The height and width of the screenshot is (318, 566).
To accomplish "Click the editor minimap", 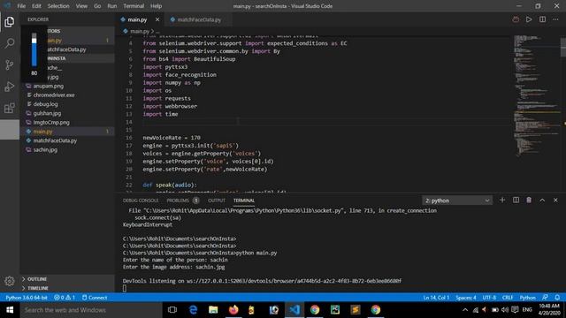I will coord(536,95).
